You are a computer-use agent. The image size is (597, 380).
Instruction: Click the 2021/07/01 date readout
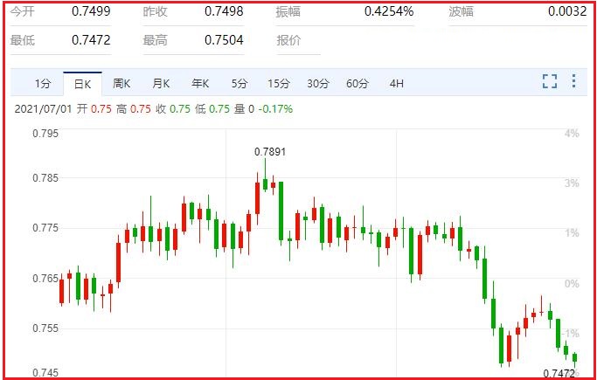(x=43, y=109)
